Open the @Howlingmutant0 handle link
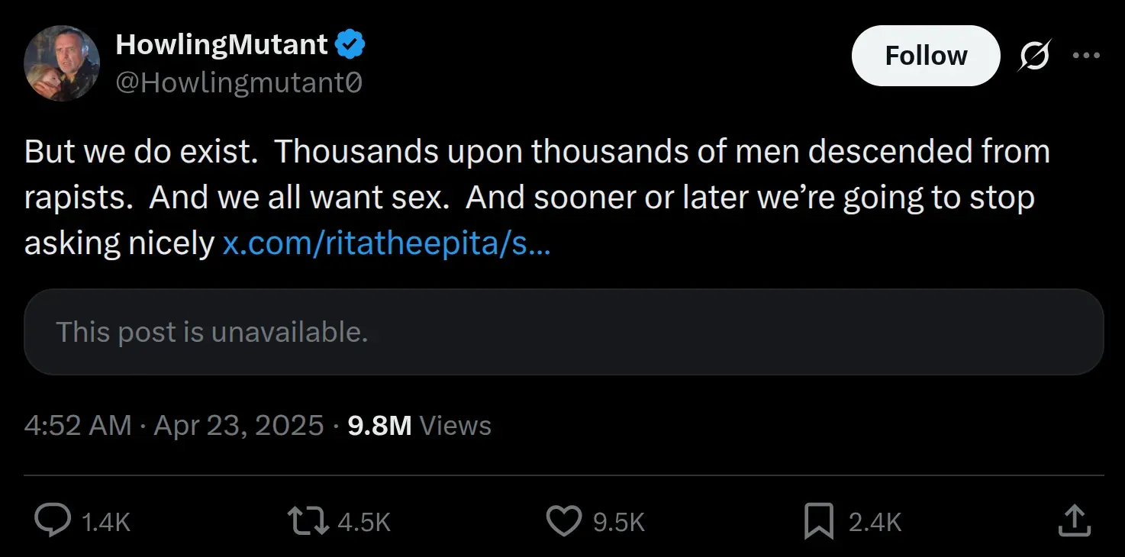Image resolution: width=1125 pixels, height=557 pixels. coord(239,82)
